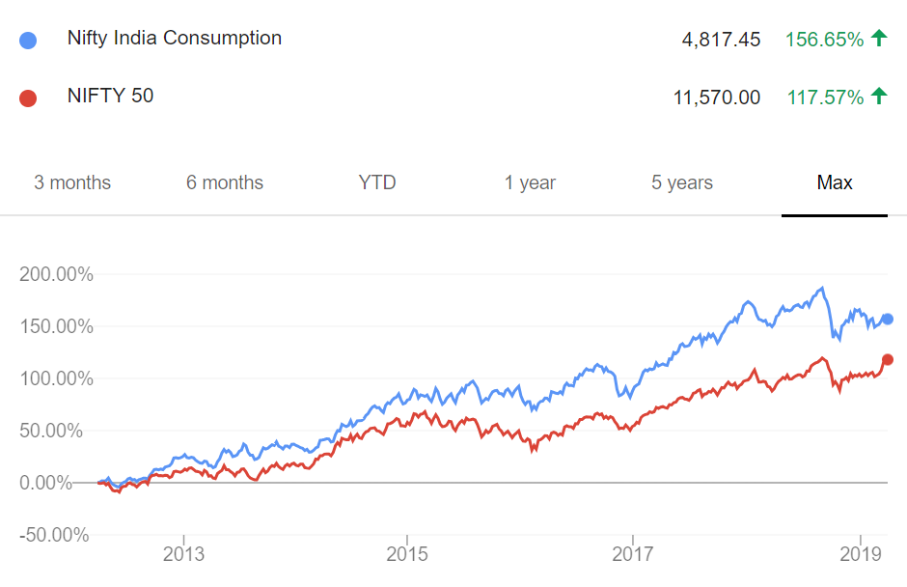Click blue endpoint marker on the chart
This screenshot has width=907, height=587.
pyautogui.click(x=888, y=319)
